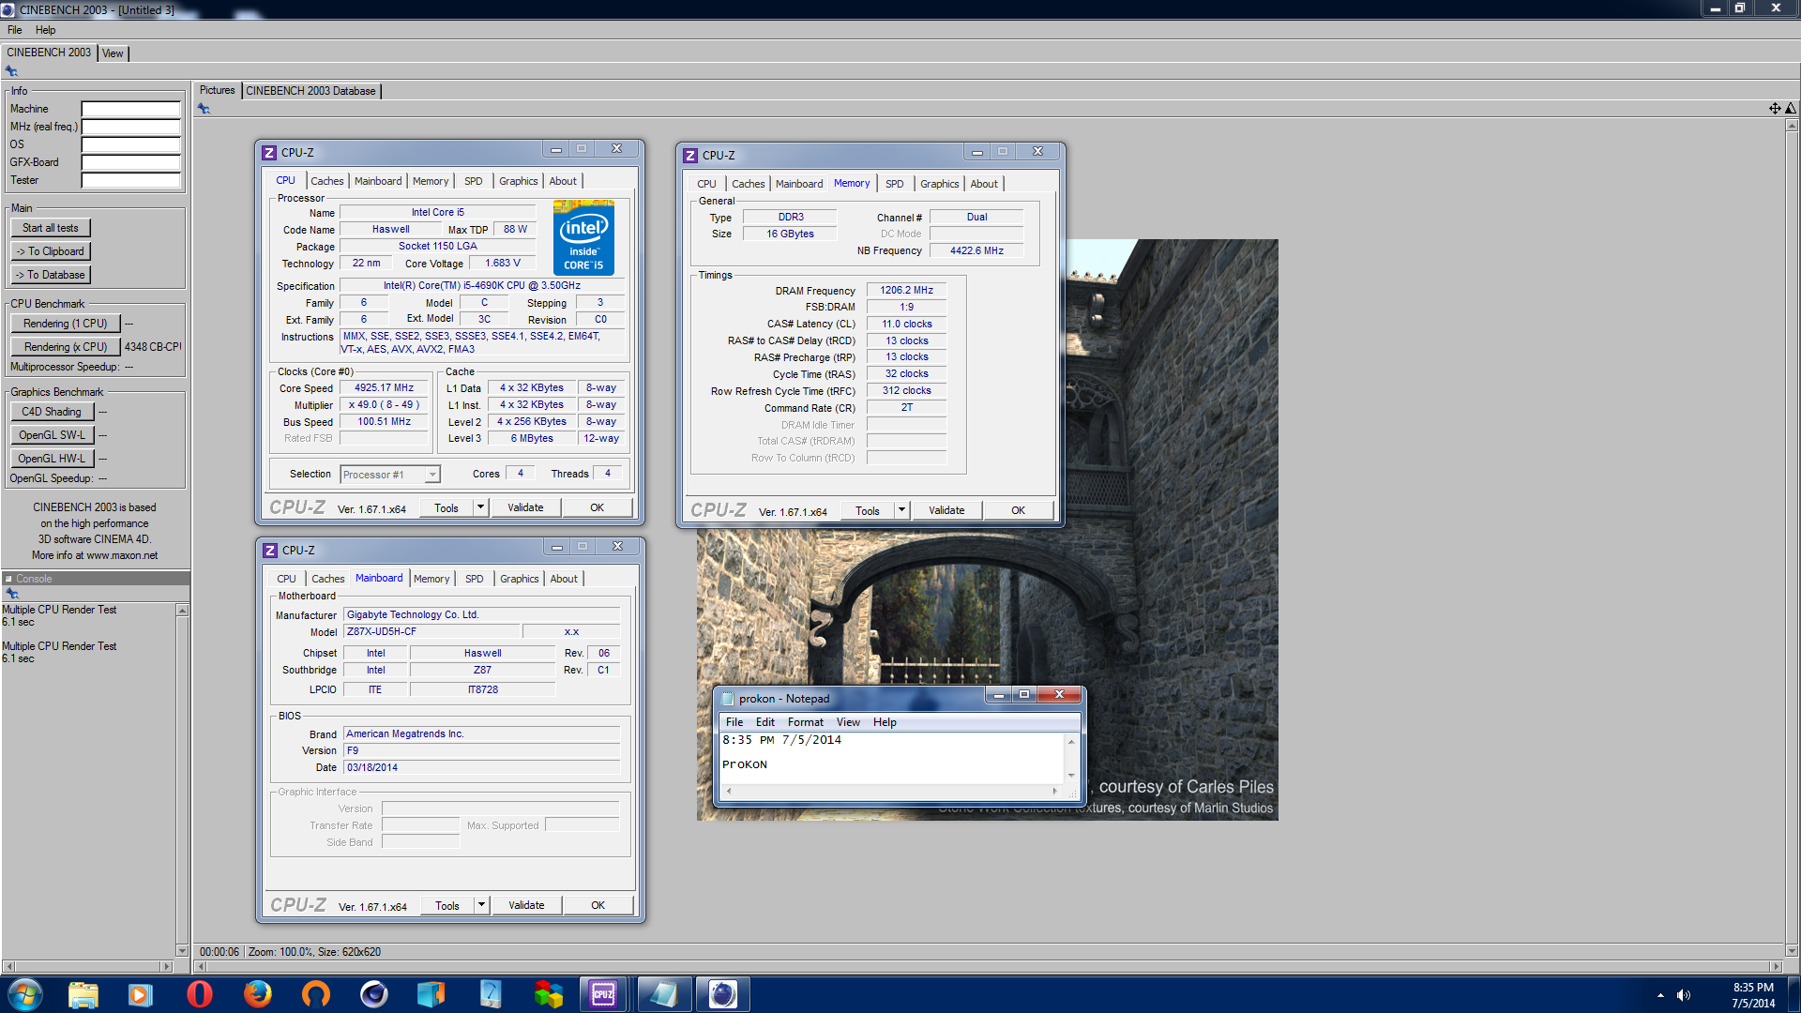This screenshot has height=1013, width=1801.
Task: Click the pin icon under the CINEBENCH 2003 tab
Action: pyautogui.click(x=11, y=71)
